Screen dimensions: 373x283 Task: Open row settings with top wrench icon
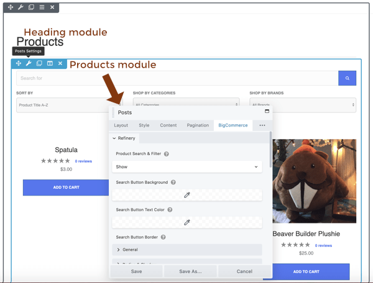click(21, 7)
